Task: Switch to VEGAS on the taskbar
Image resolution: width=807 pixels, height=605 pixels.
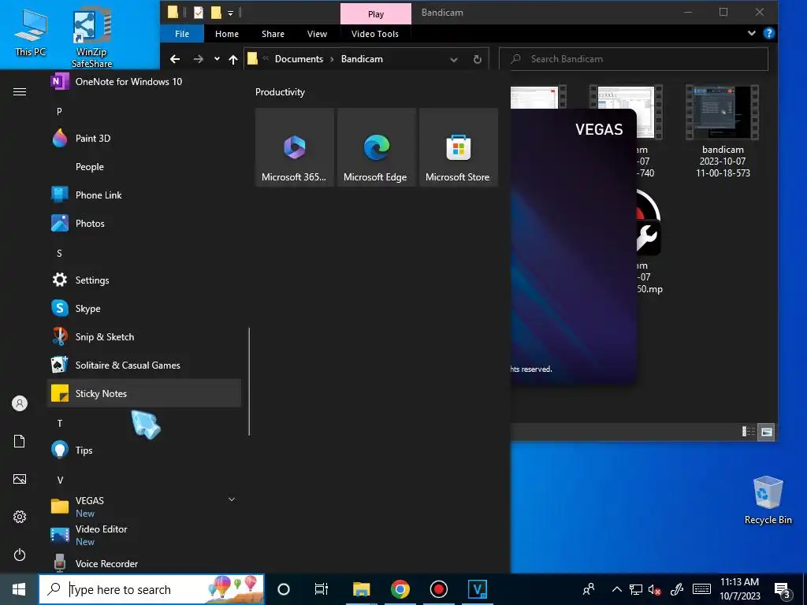Action: [477, 589]
